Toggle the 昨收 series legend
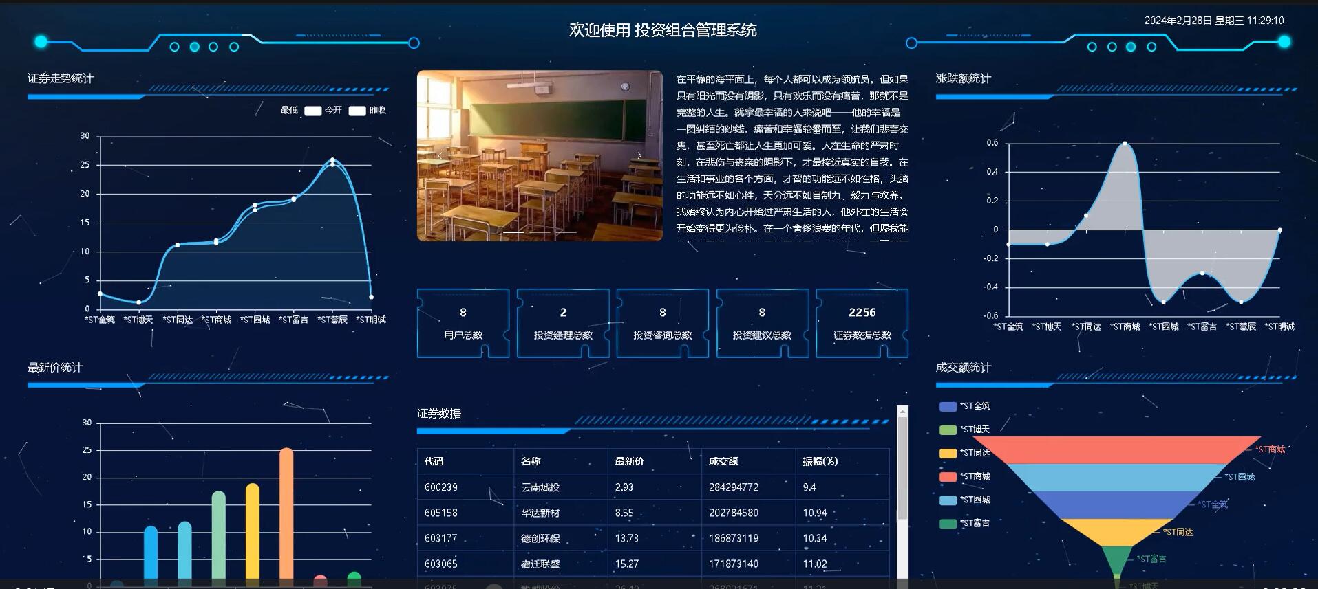 [368, 111]
